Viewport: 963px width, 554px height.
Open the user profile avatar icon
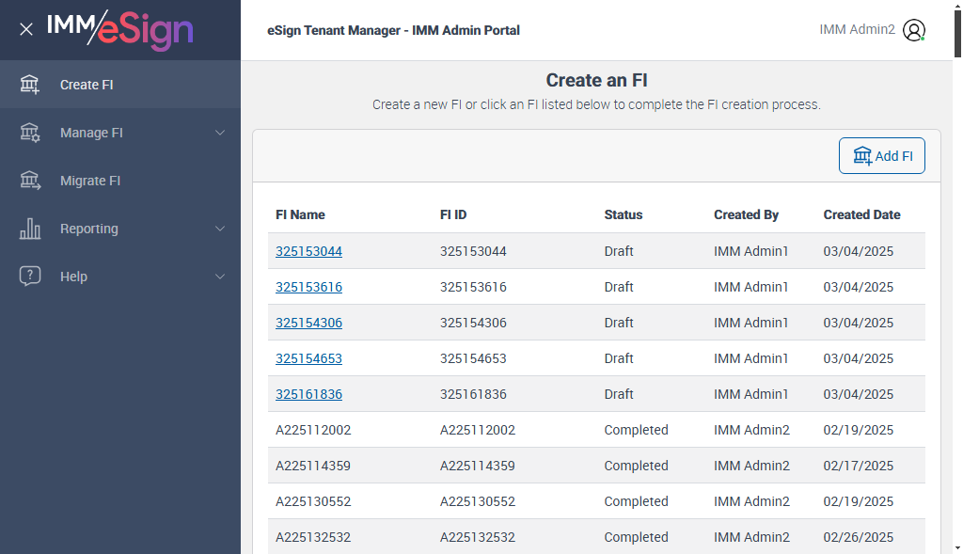913,30
